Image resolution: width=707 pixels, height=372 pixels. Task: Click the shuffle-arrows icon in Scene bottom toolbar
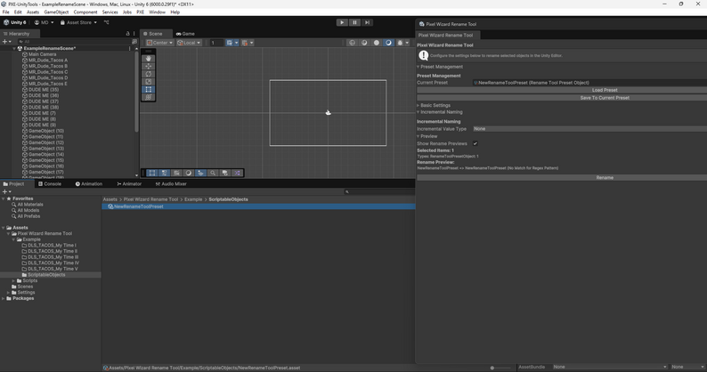pos(237,174)
